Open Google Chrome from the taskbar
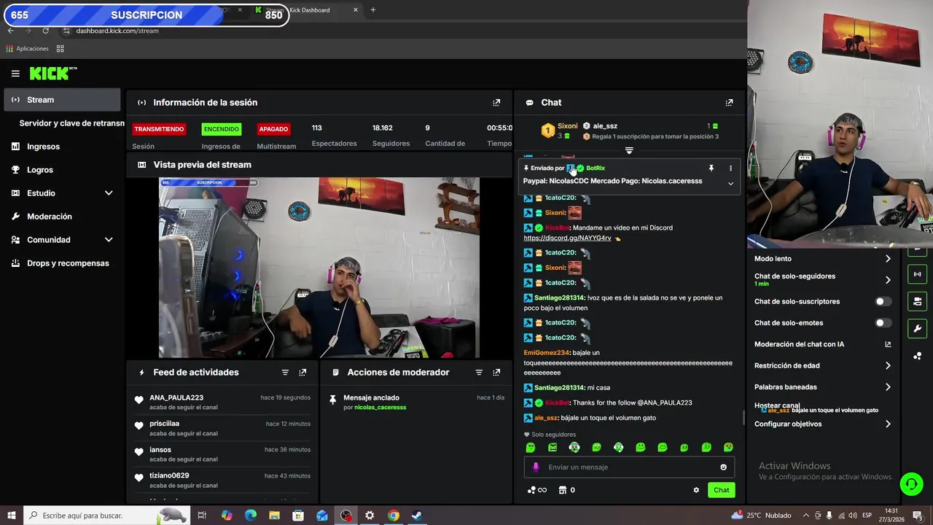Screen dimensions: 933x525 pyautogui.click(x=394, y=516)
